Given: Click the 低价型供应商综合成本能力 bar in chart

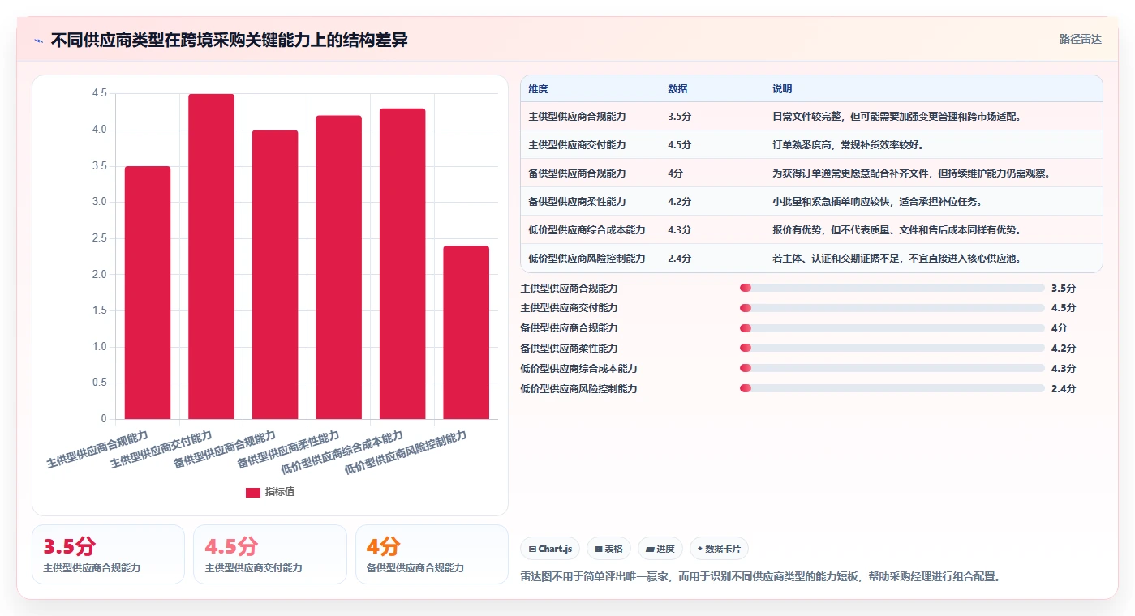Looking at the screenshot, I should pos(402,263).
